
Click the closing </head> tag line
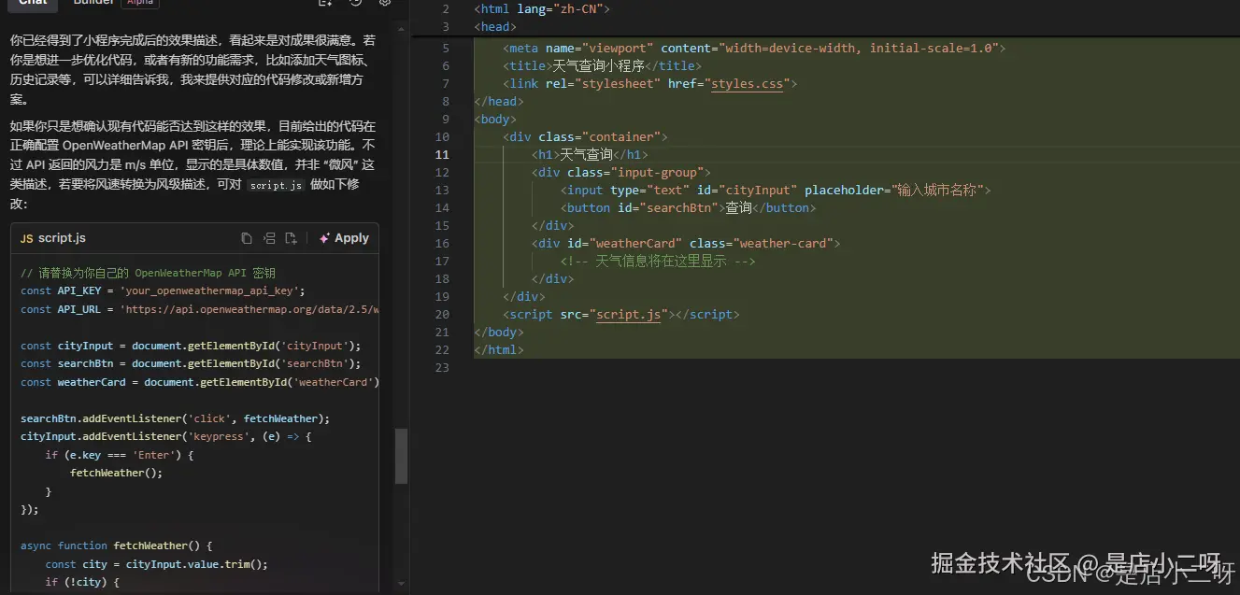pos(499,102)
